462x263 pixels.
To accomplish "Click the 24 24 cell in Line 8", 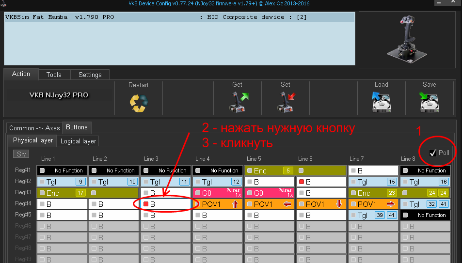I will click(x=425, y=193).
